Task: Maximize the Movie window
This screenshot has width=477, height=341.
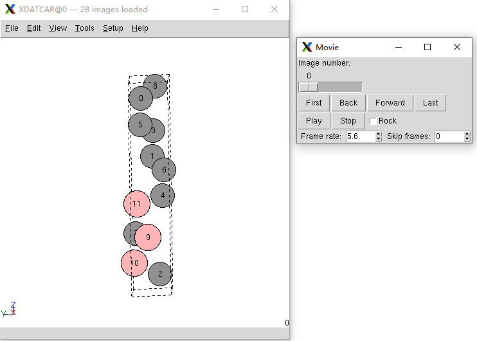Action: click(428, 47)
